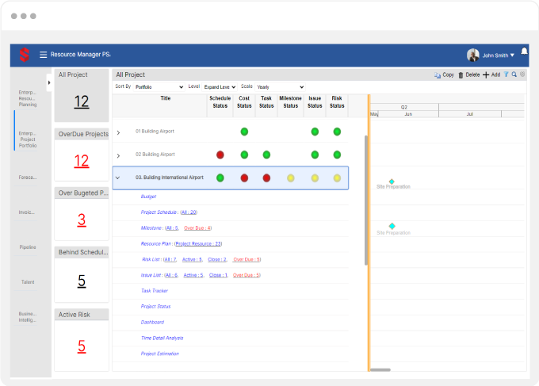Open the Dashboard link
Image resolution: width=539 pixels, height=386 pixels.
[x=152, y=323]
